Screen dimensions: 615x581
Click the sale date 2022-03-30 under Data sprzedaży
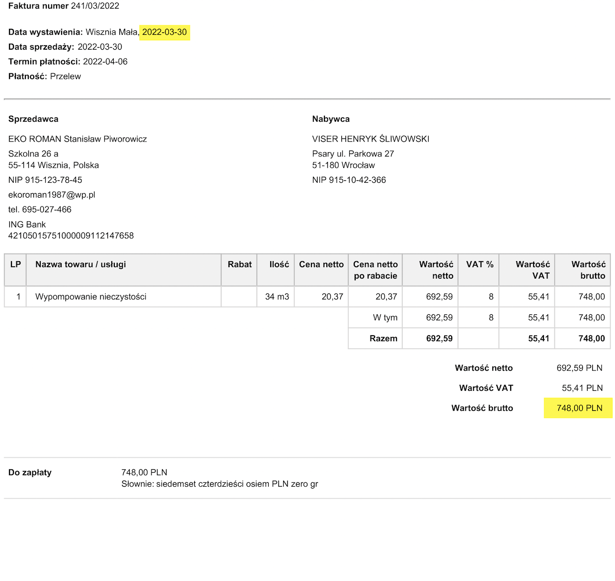click(100, 47)
